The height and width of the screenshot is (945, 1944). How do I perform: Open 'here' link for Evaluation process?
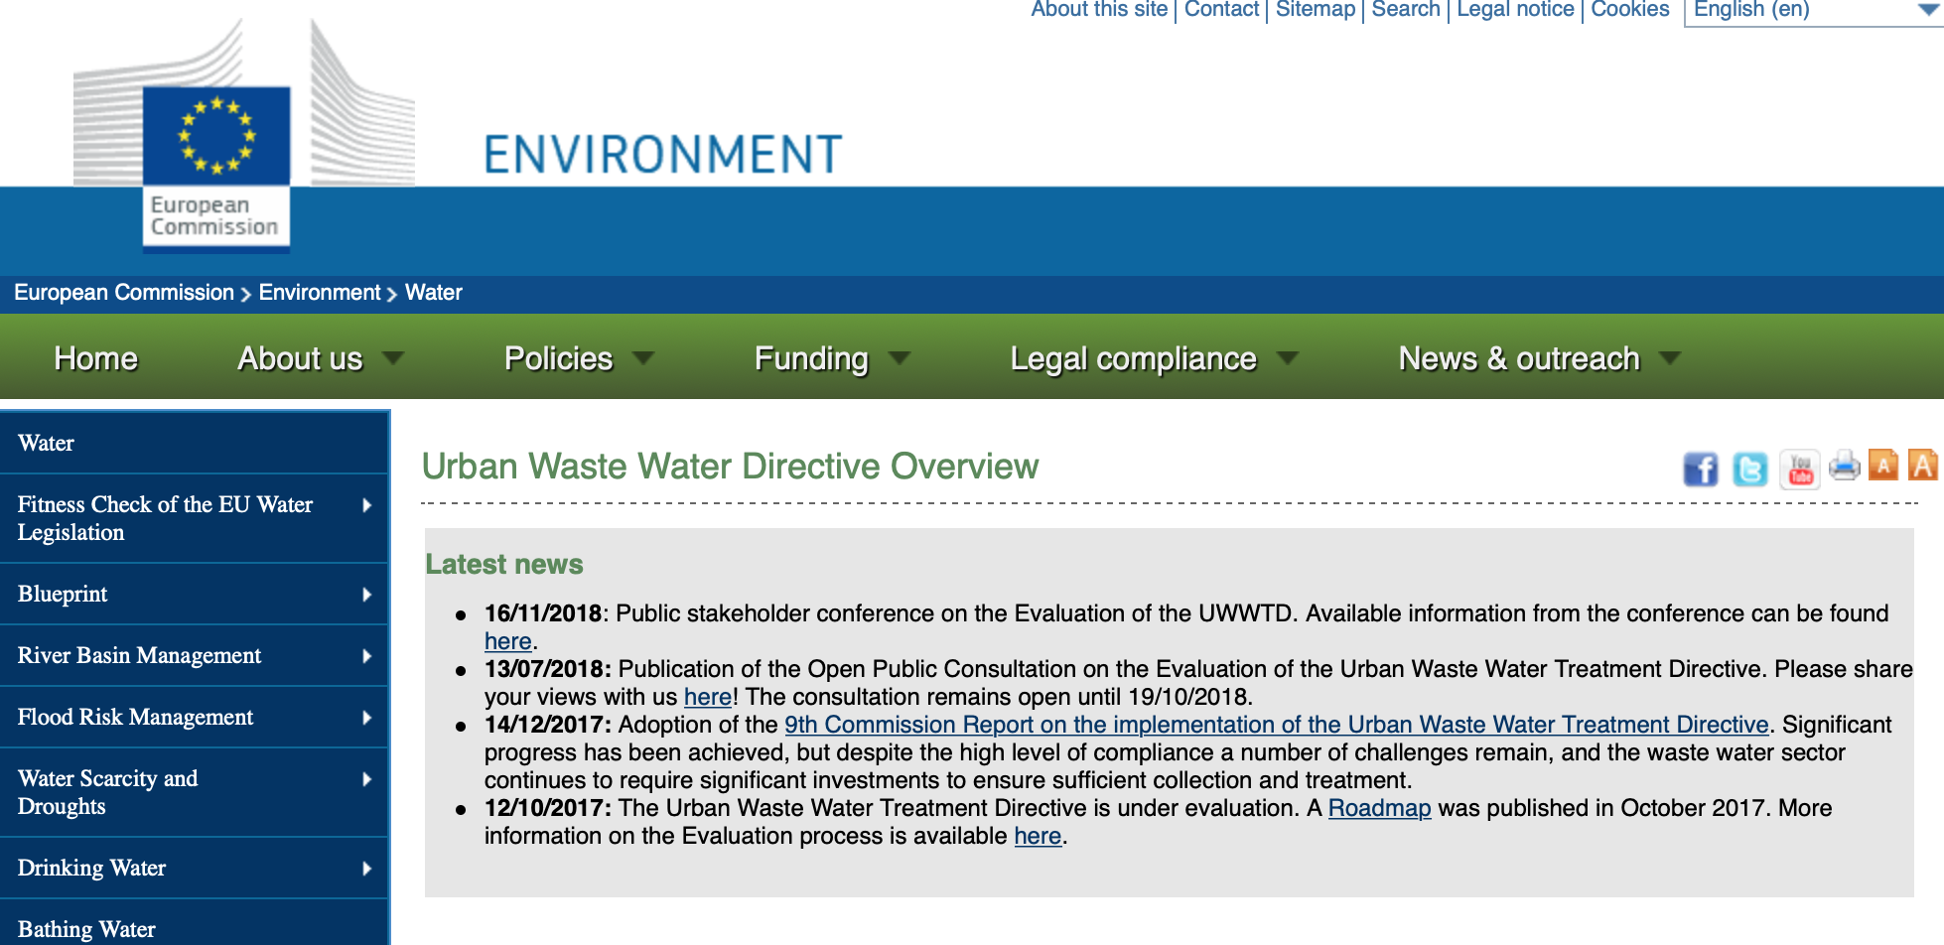1039,836
